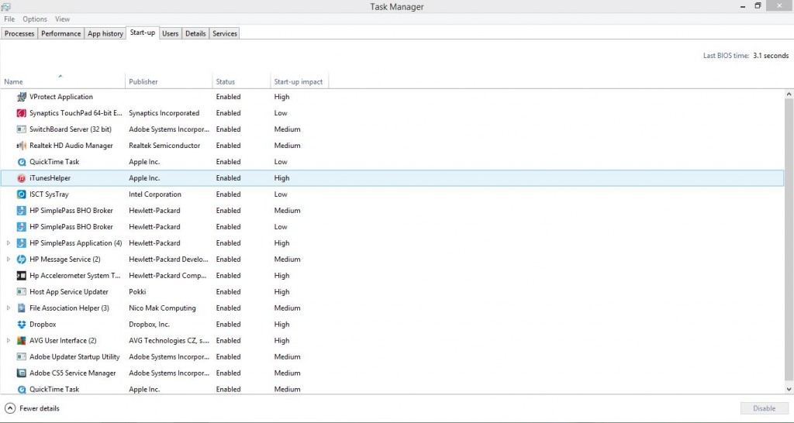Switch to the Details tab
The image size is (794, 423).
pyautogui.click(x=195, y=33)
